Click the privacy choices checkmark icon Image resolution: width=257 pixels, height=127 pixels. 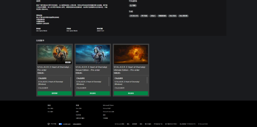click(x=60, y=124)
